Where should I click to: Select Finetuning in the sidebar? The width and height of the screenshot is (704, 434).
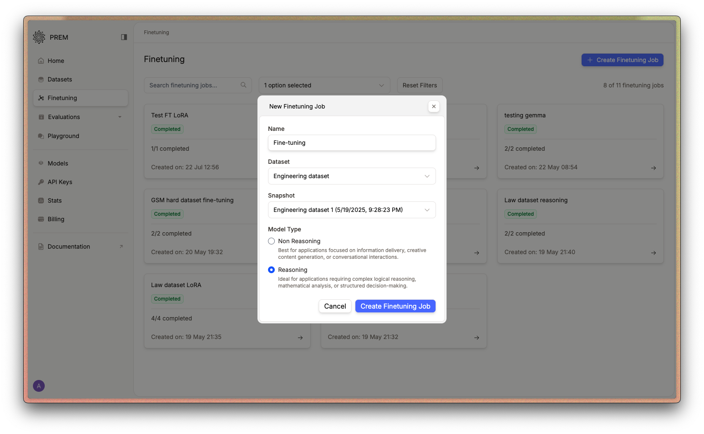81,98
